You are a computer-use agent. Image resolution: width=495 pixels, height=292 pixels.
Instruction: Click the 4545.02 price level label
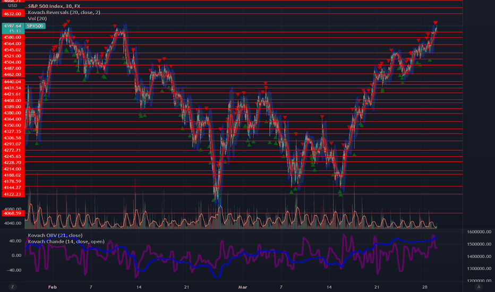tap(13, 50)
